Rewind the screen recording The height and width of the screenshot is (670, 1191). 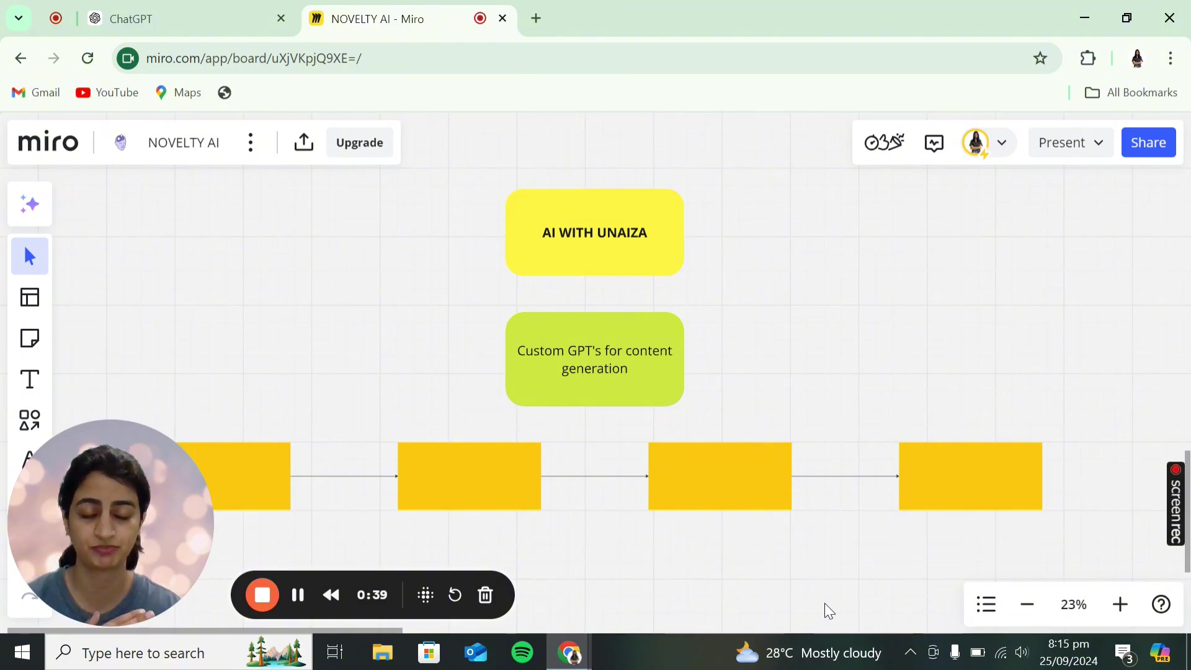[331, 595]
